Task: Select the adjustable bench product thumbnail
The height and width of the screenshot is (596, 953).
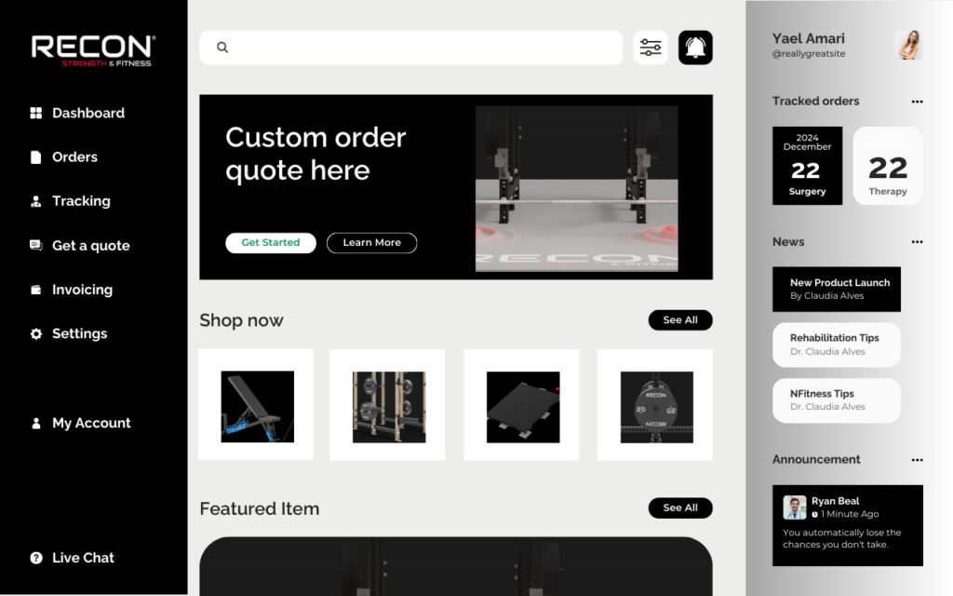Action: coord(258,406)
